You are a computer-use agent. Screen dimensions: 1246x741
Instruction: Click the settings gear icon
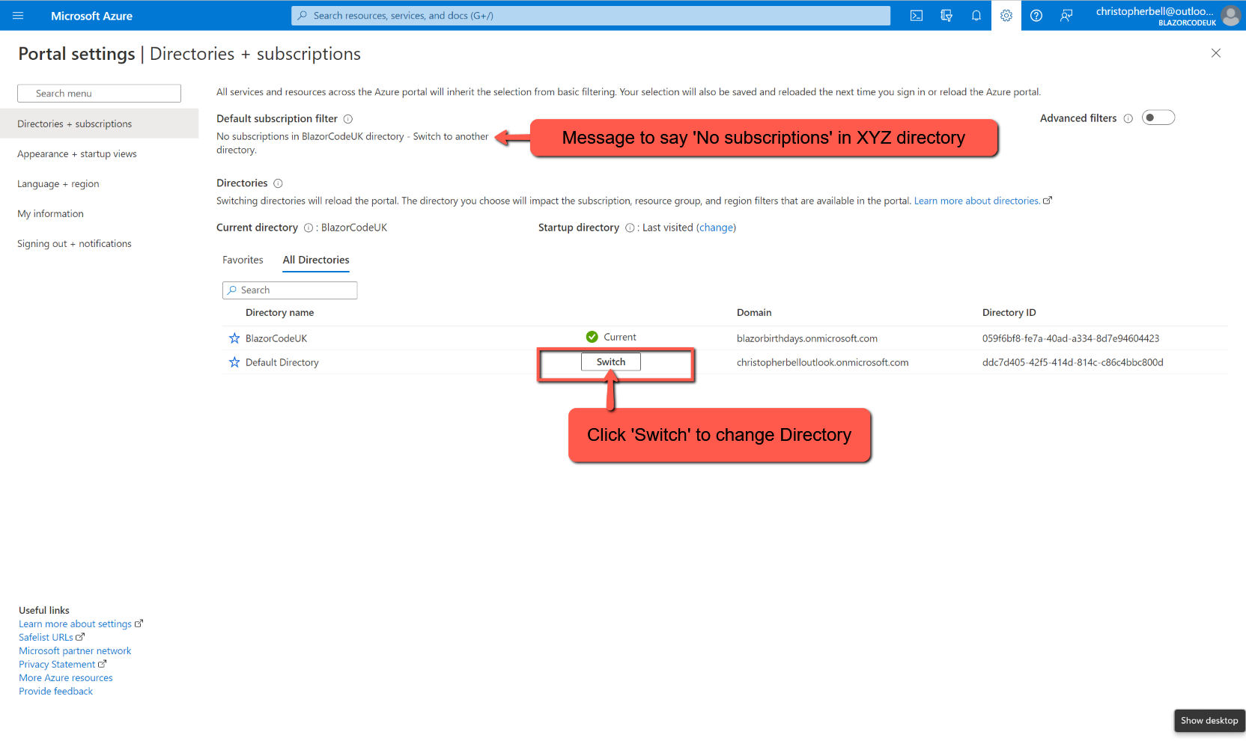[1006, 15]
